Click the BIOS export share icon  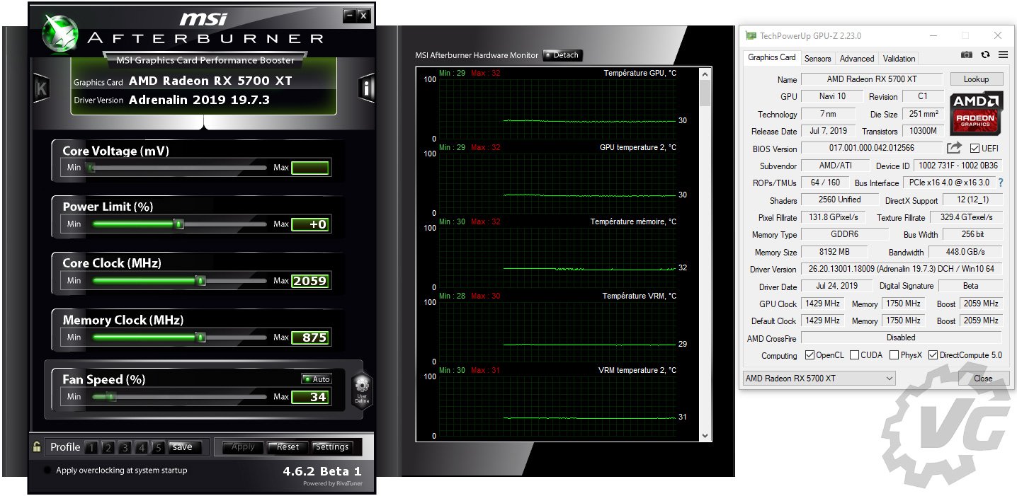pyautogui.click(x=954, y=148)
